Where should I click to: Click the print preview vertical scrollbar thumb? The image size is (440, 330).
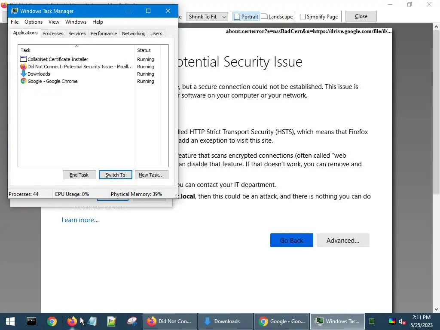[436, 112]
